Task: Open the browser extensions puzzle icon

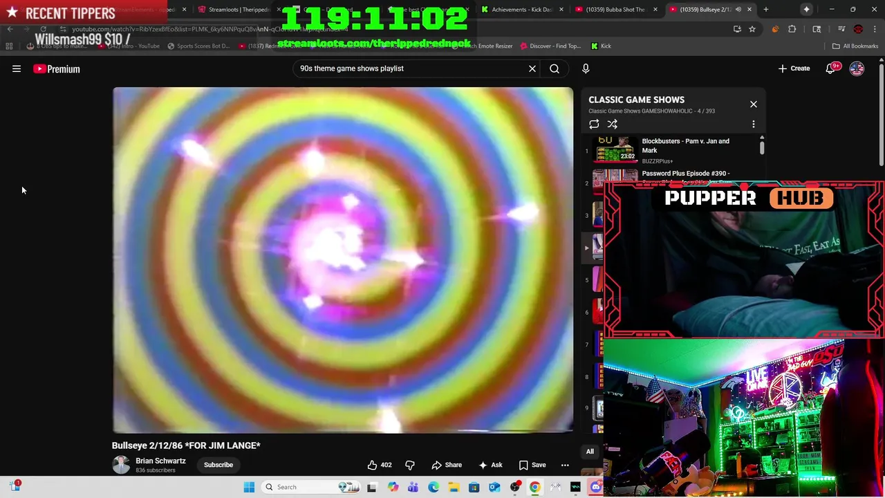Action: click(792, 29)
